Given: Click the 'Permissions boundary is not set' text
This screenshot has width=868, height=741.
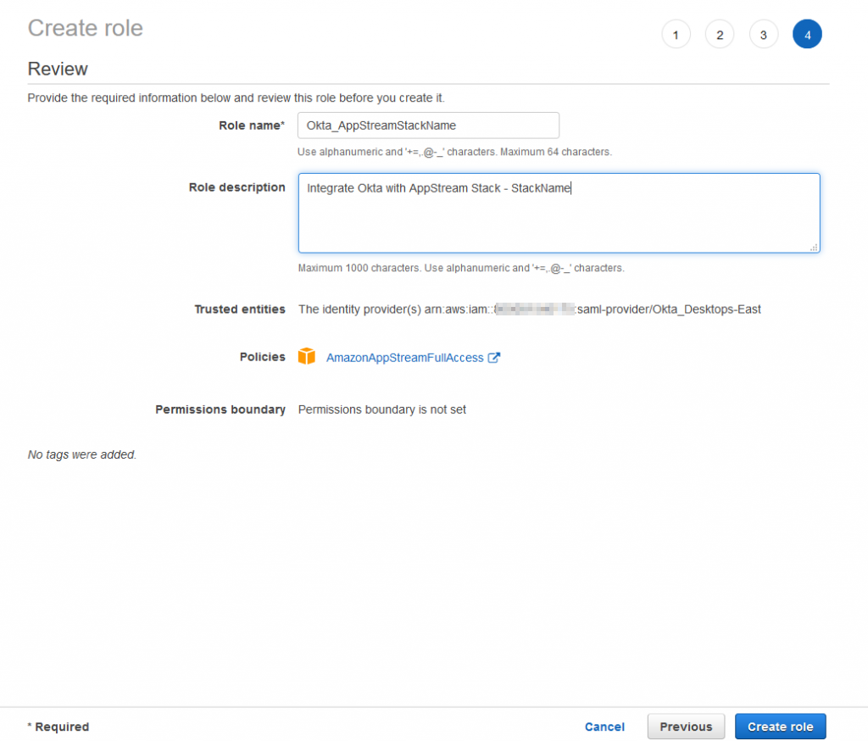Looking at the screenshot, I should point(382,409).
